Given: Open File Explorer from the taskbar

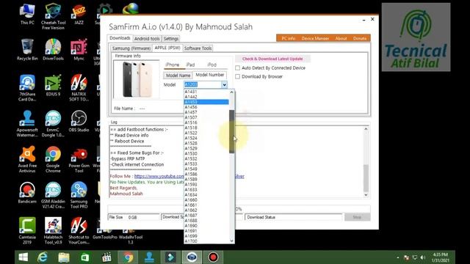Looking at the screenshot, I should coord(64,257).
